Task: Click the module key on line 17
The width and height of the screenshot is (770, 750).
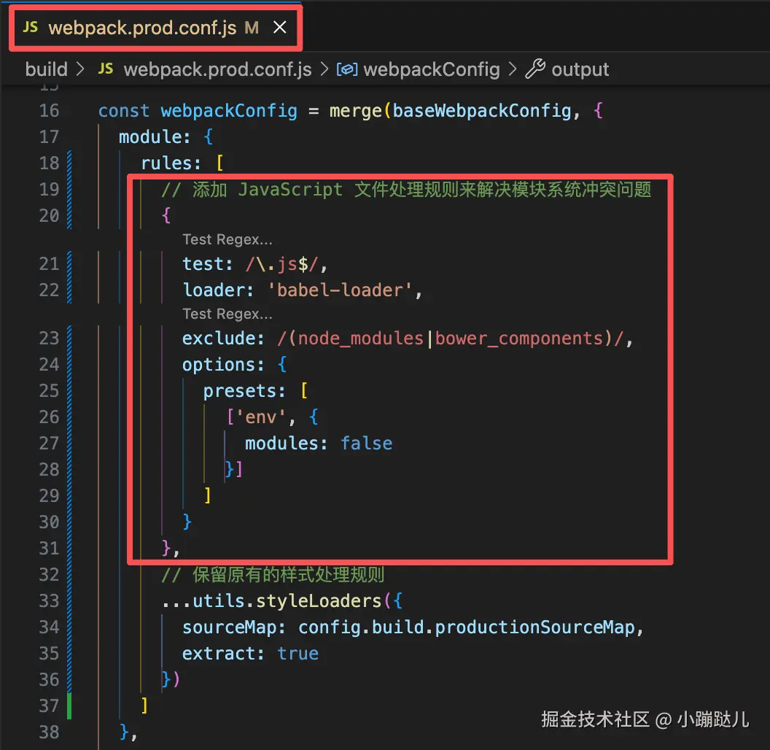Action: click(149, 136)
